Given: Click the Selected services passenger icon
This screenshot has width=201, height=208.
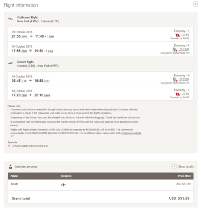Looking at the screenshot, I should 11,167.
